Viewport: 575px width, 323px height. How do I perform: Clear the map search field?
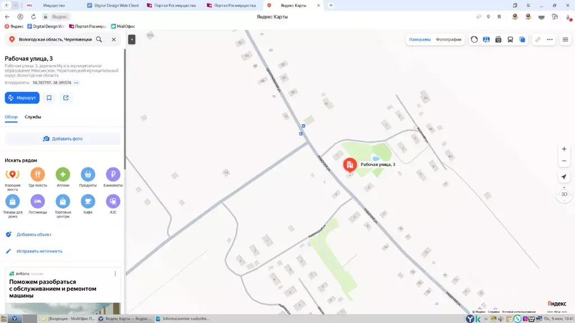[x=113, y=39]
